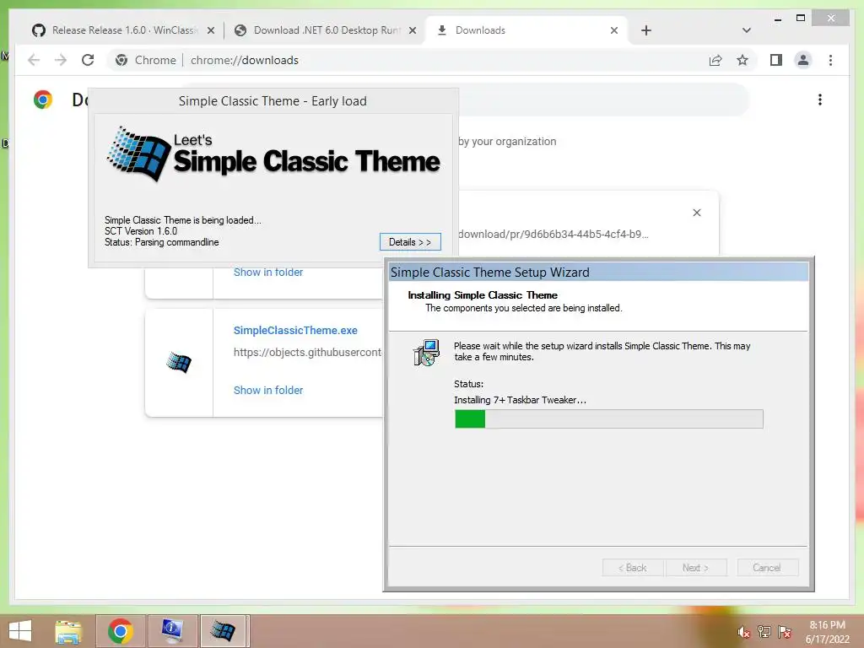This screenshot has height=648, width=864.
Task: Open File Explorer from the taskbar
Action: click(68, 631)
